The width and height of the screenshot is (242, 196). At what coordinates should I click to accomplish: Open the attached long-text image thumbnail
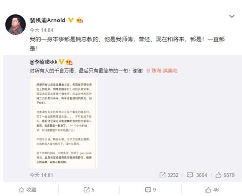point(64,123)
